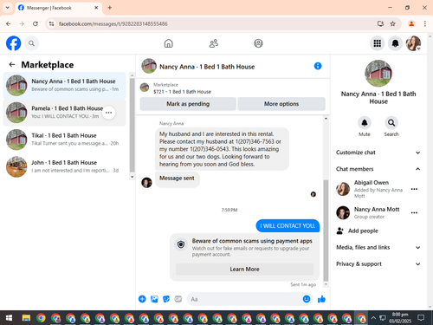Open the $721 Marketplace listing link
433x325 pixels.
point(182,92)
